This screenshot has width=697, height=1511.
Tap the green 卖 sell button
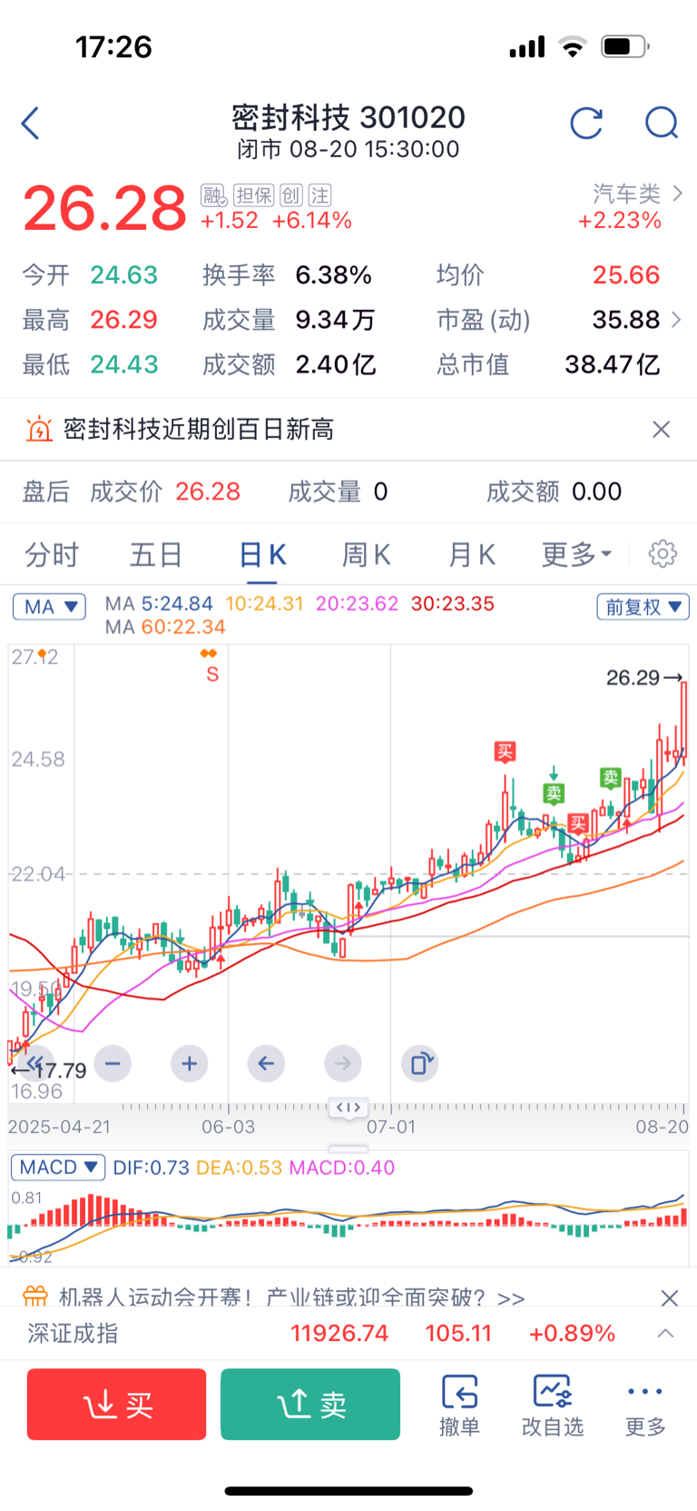[x=310, y=1405]
